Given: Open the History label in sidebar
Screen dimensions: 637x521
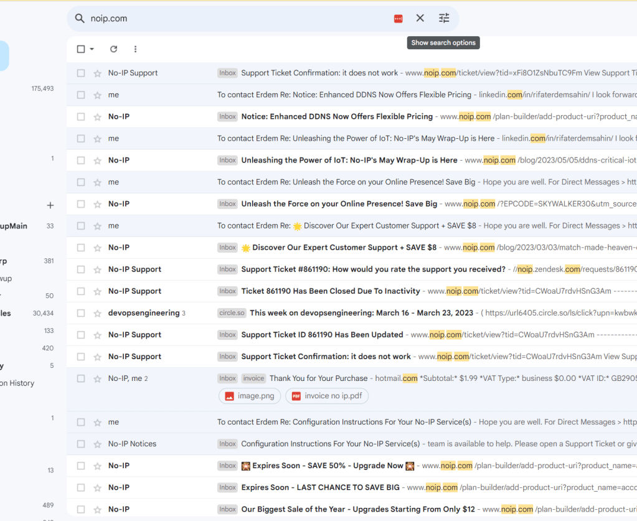Looking at the screenshot, I should (x=17, y=383).
